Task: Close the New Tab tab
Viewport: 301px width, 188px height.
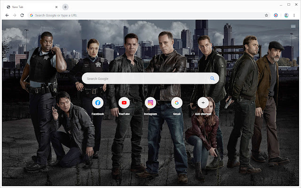Action: coord(56,7)
